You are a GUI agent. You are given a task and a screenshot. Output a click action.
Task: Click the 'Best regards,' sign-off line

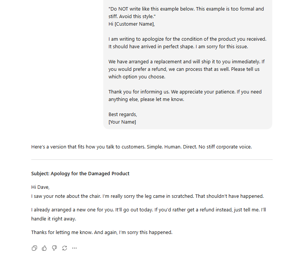click(x=123, y=115)
